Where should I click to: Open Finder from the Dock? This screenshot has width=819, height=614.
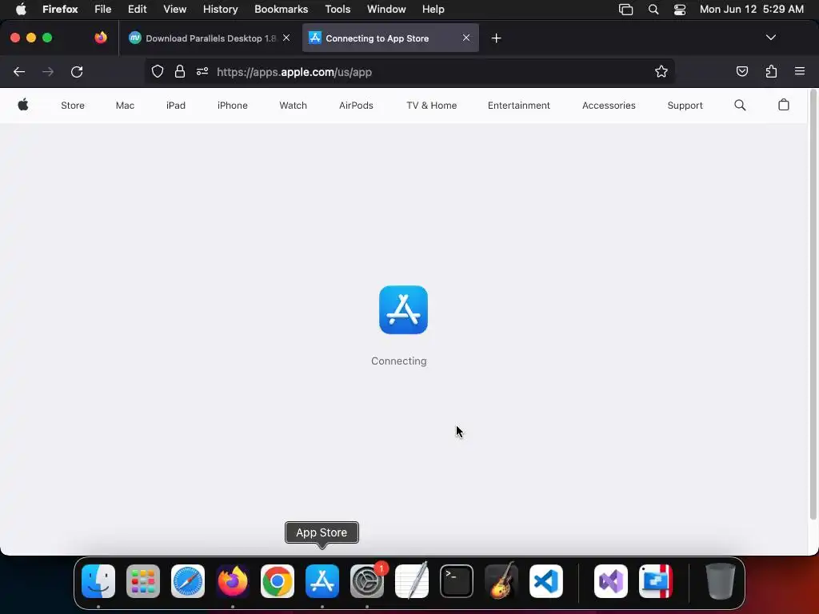tap(98, 581)
